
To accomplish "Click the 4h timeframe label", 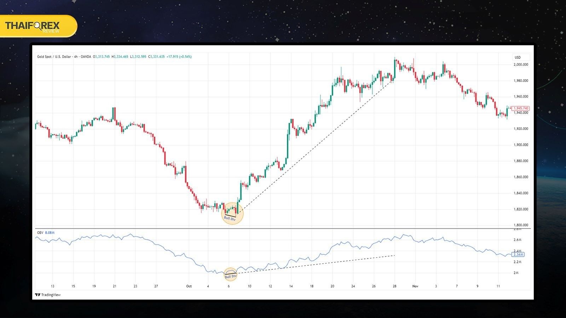I will [76, 57].
